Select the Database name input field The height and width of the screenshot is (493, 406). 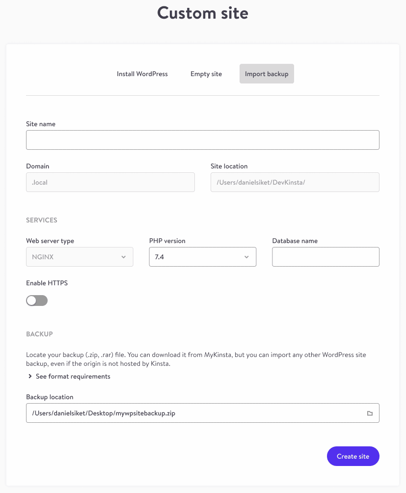[x=325, y=256]
